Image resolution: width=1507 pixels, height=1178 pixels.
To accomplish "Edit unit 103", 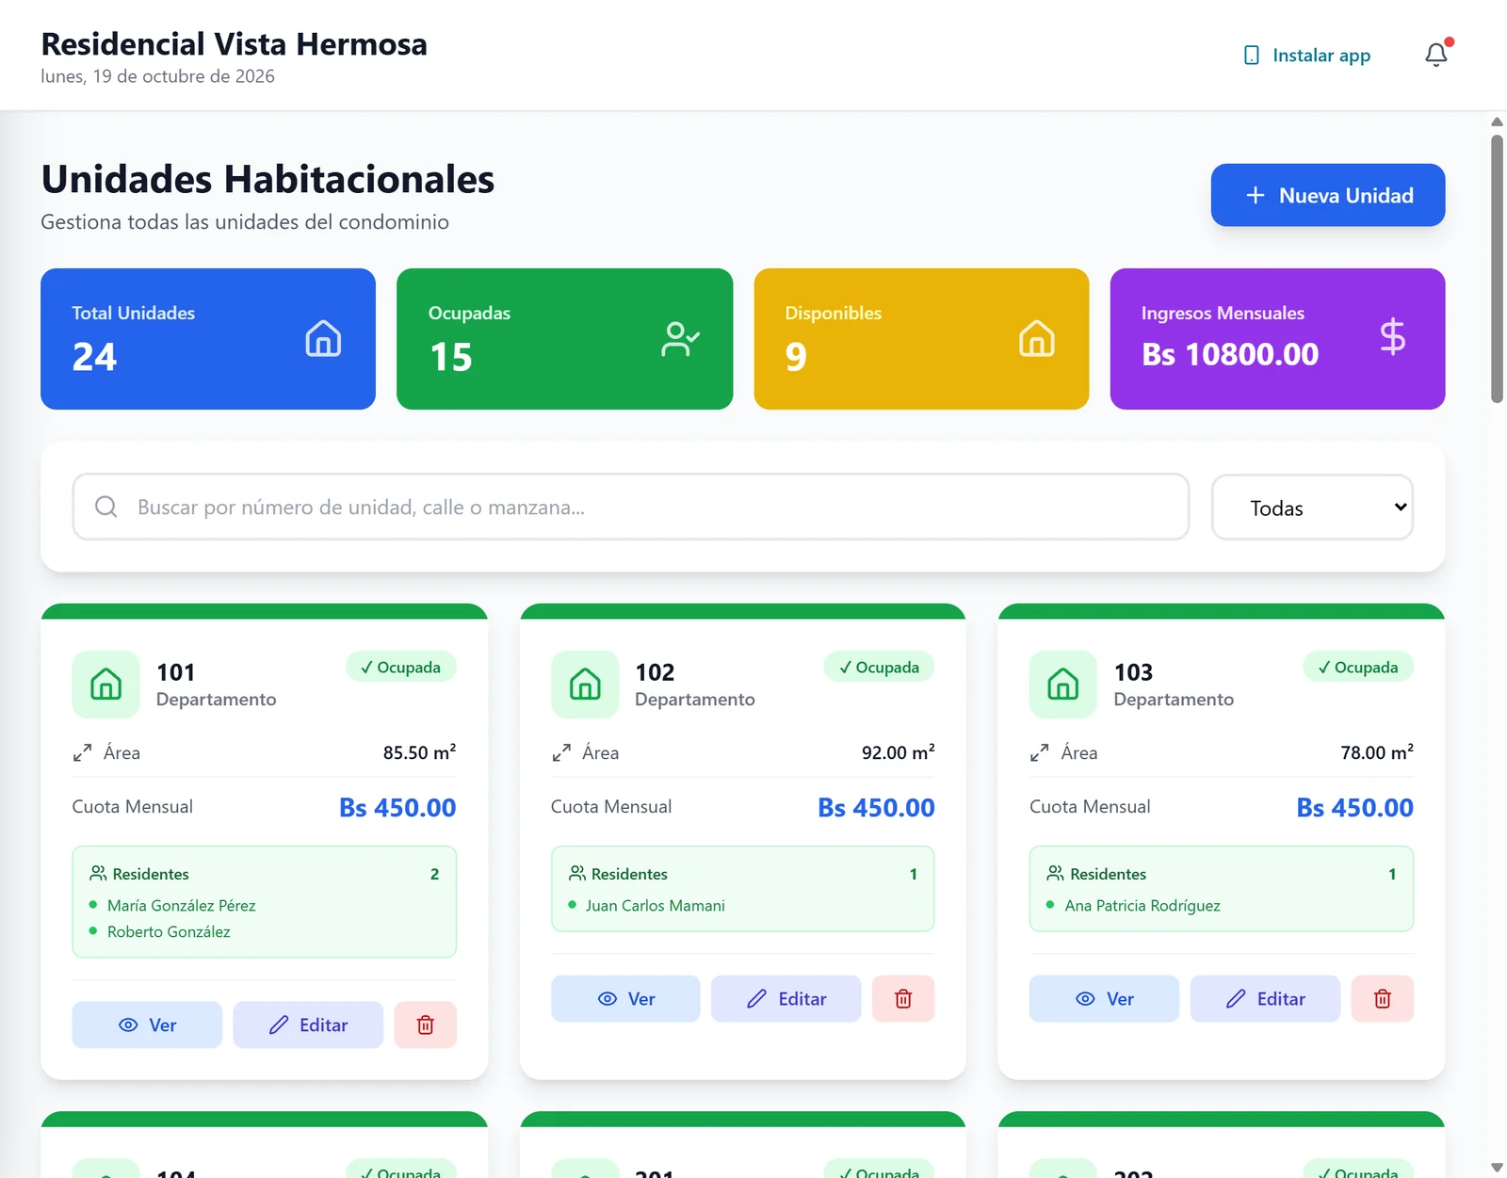I will (x=1265, y=998).
